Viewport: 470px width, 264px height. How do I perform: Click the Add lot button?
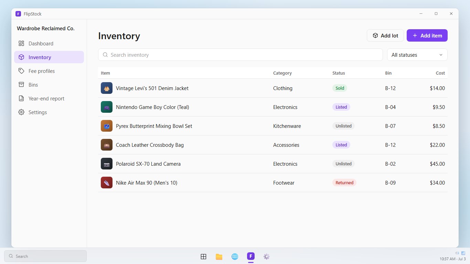tap(385, 35)
